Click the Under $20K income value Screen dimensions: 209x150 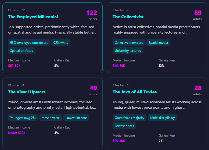[x=17, y=133]
